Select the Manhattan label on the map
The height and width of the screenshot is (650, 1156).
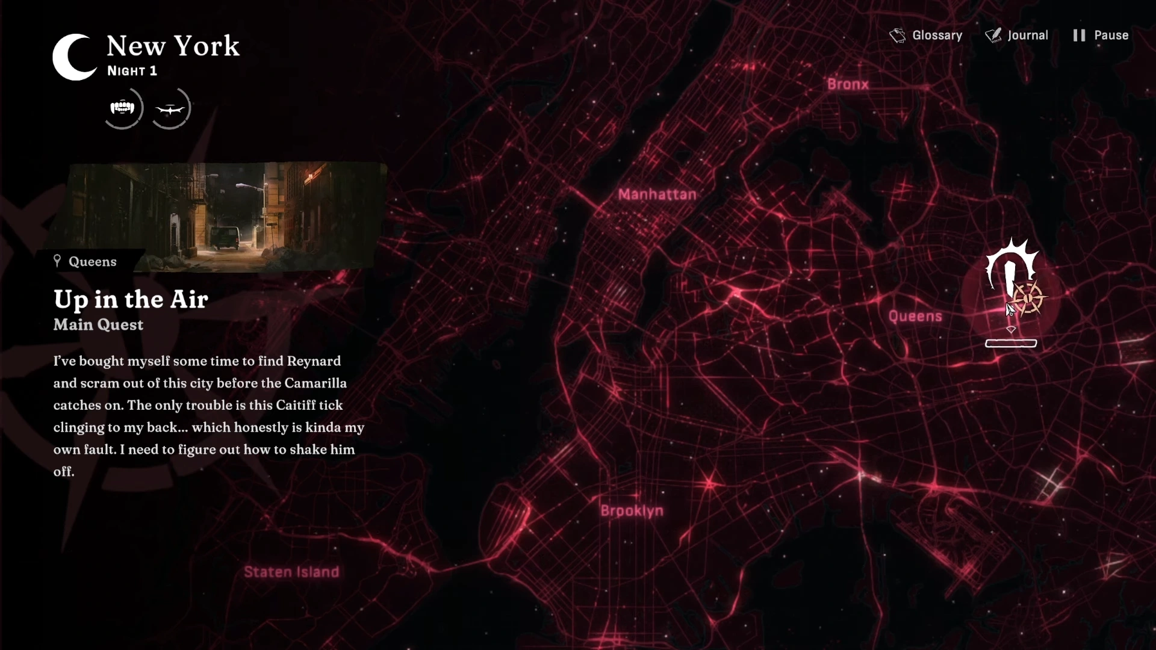point(657,194)
